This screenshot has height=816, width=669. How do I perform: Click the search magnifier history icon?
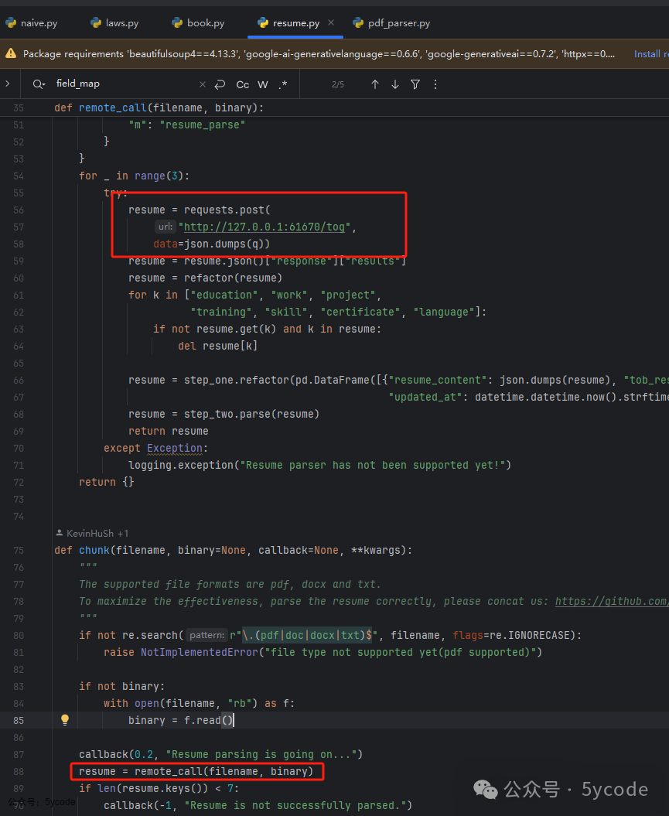tap(39, 84)
